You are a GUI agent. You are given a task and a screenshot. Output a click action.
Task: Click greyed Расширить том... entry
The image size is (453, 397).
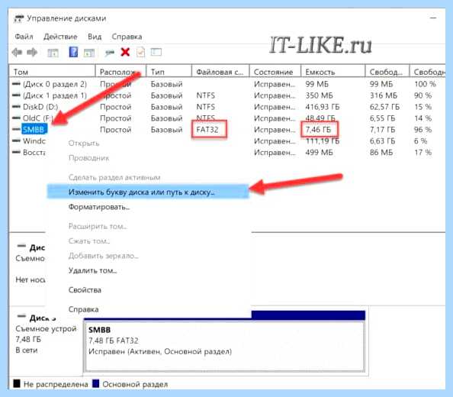(x=98, y=226)
